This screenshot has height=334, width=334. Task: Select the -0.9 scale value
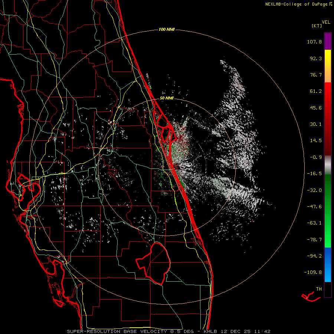tap(316, 157)
